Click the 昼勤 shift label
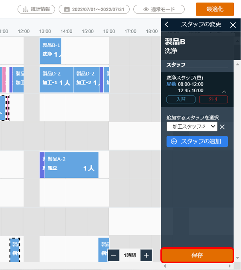This screenshot has height=270, width=241. 171,84
